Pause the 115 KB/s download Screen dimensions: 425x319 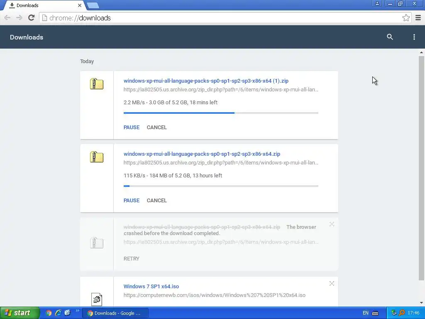point(132,201)
